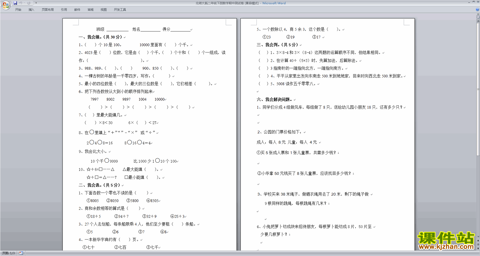The height and width of the screenshot is (256, 480).
Task: Open Word Help question mark icon
Action: [x=477, y=10]
